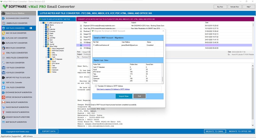Click the Migration Logs scrollbar

[162, 79]
